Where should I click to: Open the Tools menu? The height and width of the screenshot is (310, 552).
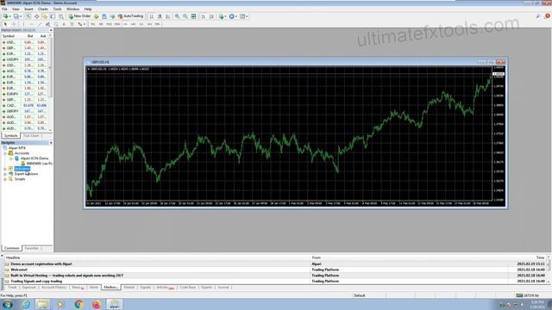57,9
